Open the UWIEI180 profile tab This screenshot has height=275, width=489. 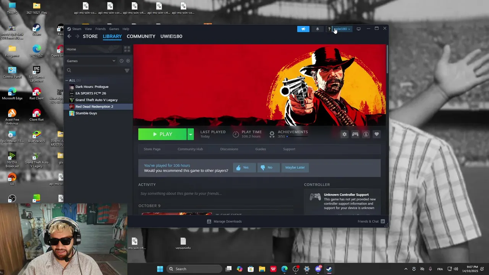(171, 36)
